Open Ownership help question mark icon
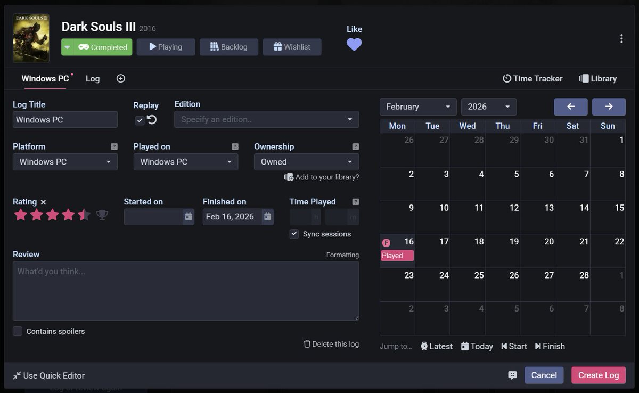 (x=356, y=146)
